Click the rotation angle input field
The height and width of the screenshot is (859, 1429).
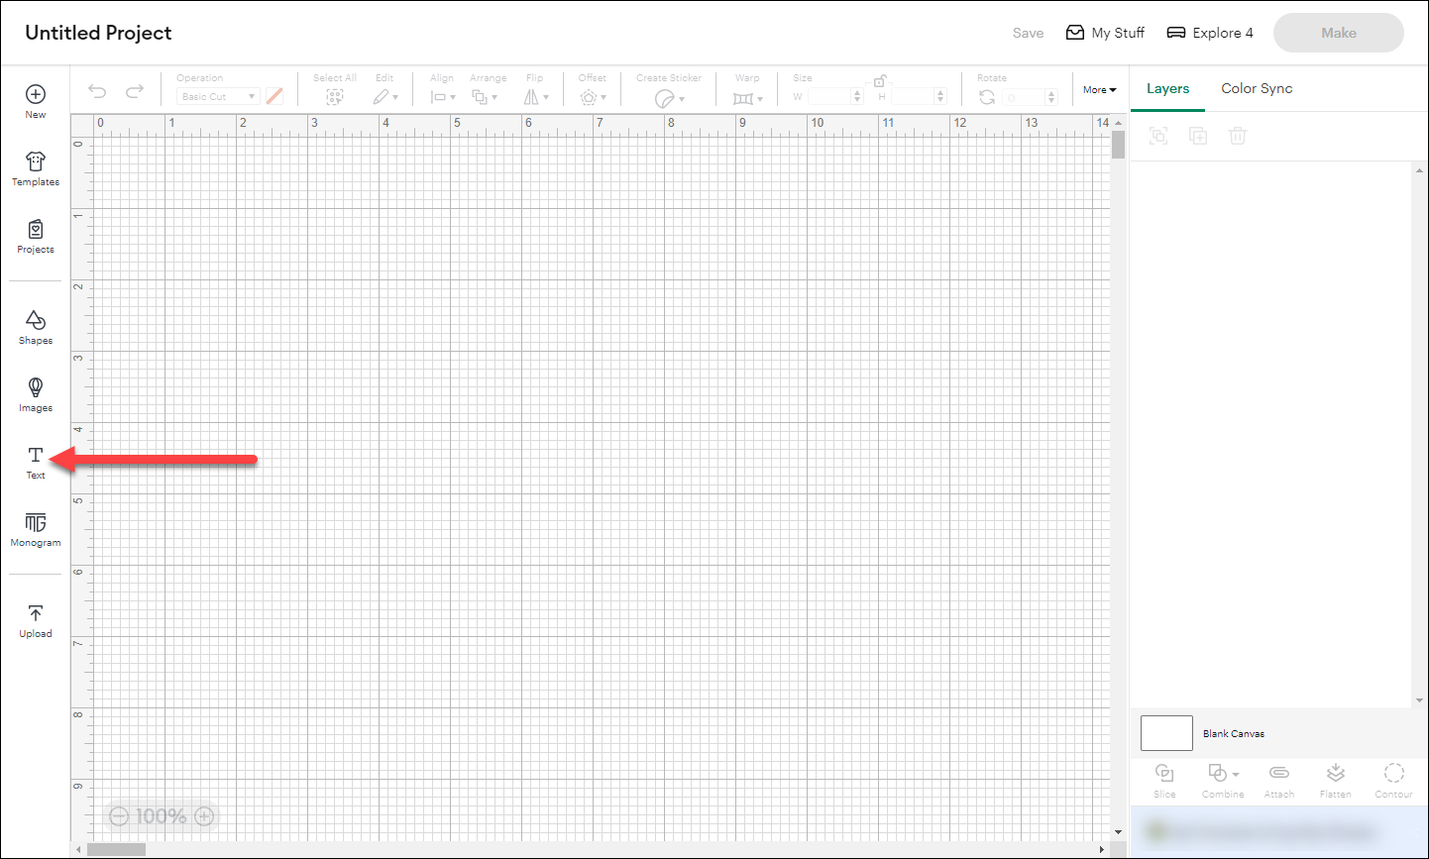point(1026,96)
